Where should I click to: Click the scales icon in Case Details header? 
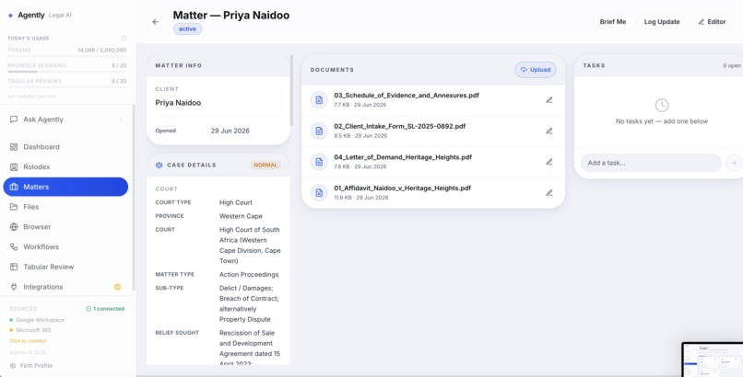pyautogui.click(x=159, y=166)
